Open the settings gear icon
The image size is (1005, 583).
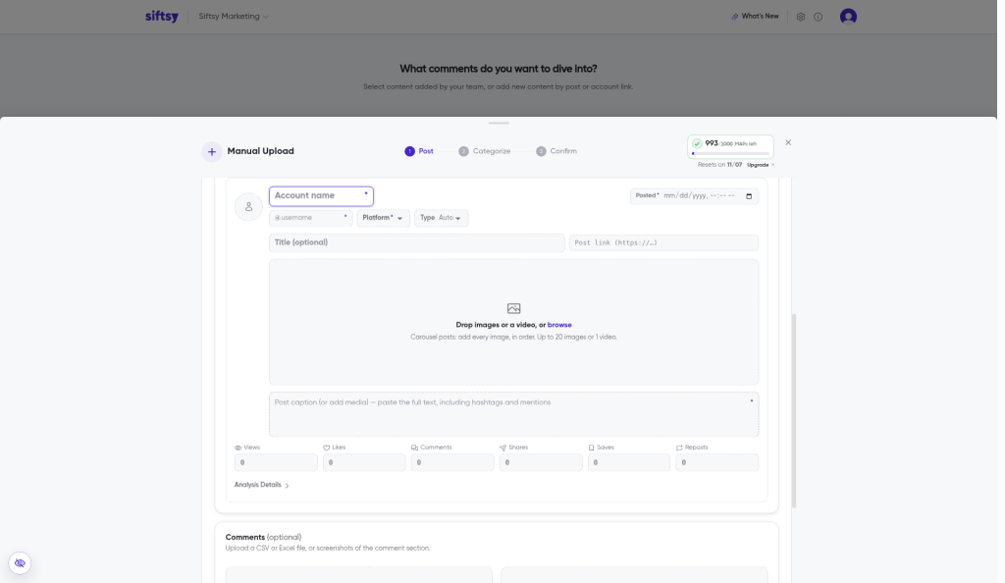pos(801,17)
